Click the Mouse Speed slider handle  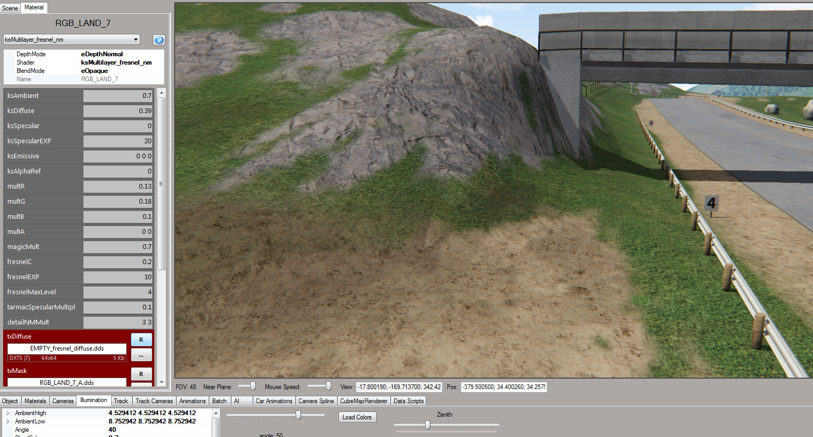click(x=329, y=386)
